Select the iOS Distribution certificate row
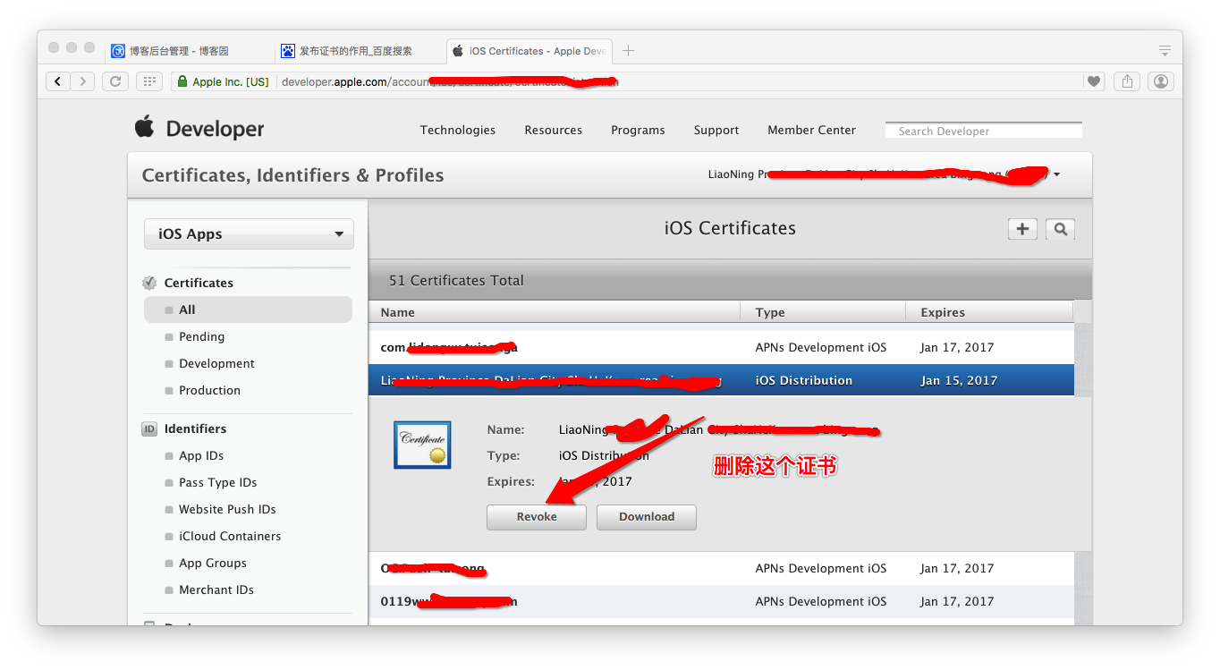This screenshot has width=1220, height=670. (x=721, y=380)
